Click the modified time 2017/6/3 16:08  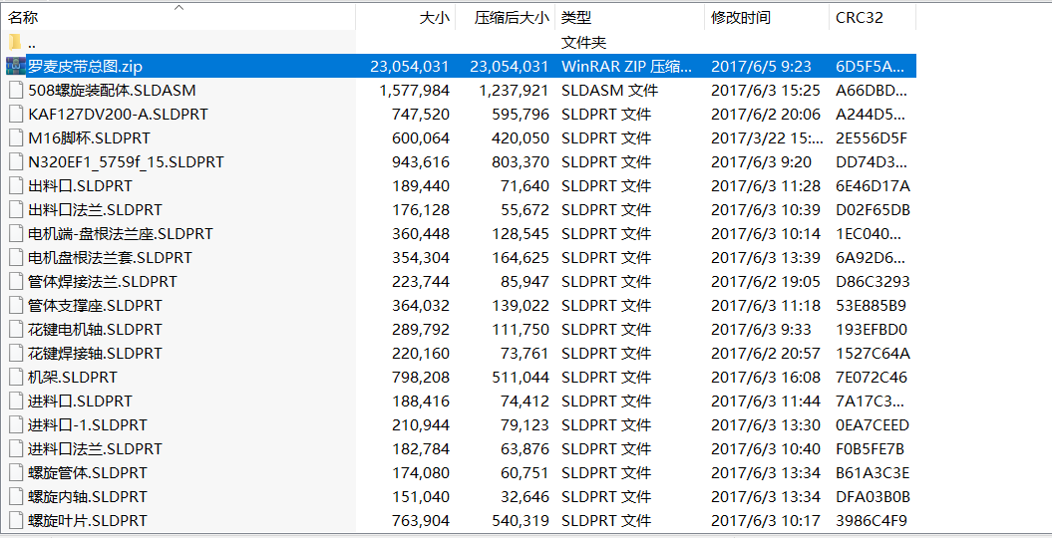click(x=766, y=378)
